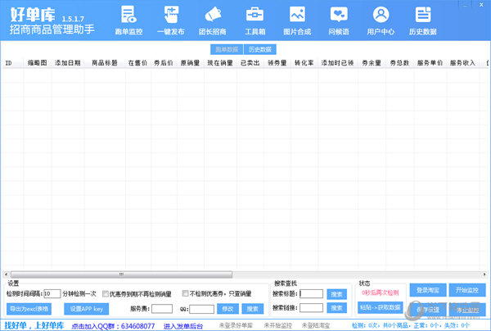
Task: Click the 缩略图 column header
Action: point(38,63)
